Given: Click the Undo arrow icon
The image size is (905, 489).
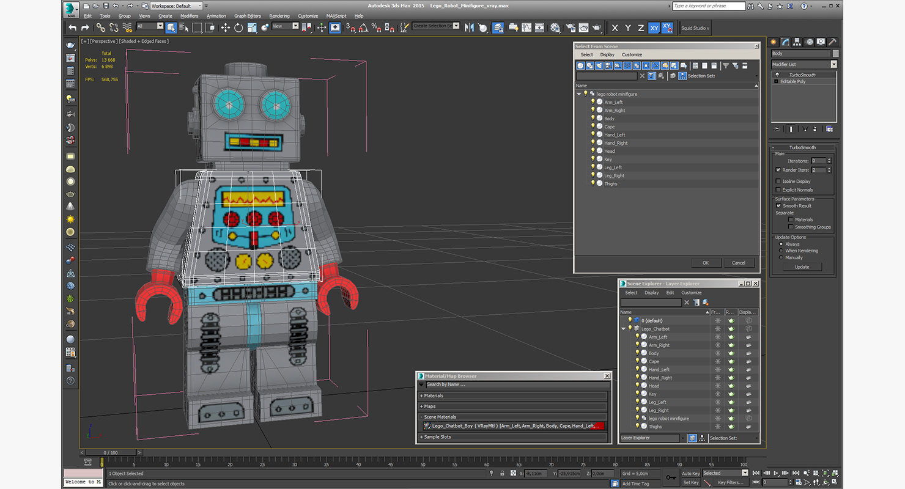Looking at the screenshot, I should (x=73, y=28).
